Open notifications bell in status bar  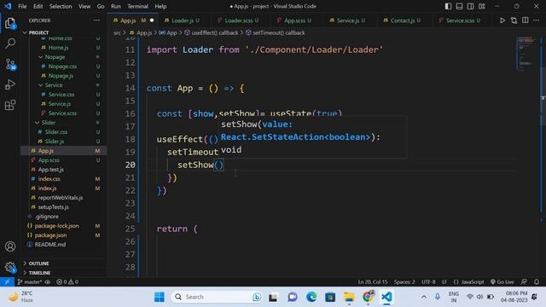tap(537, 282)
